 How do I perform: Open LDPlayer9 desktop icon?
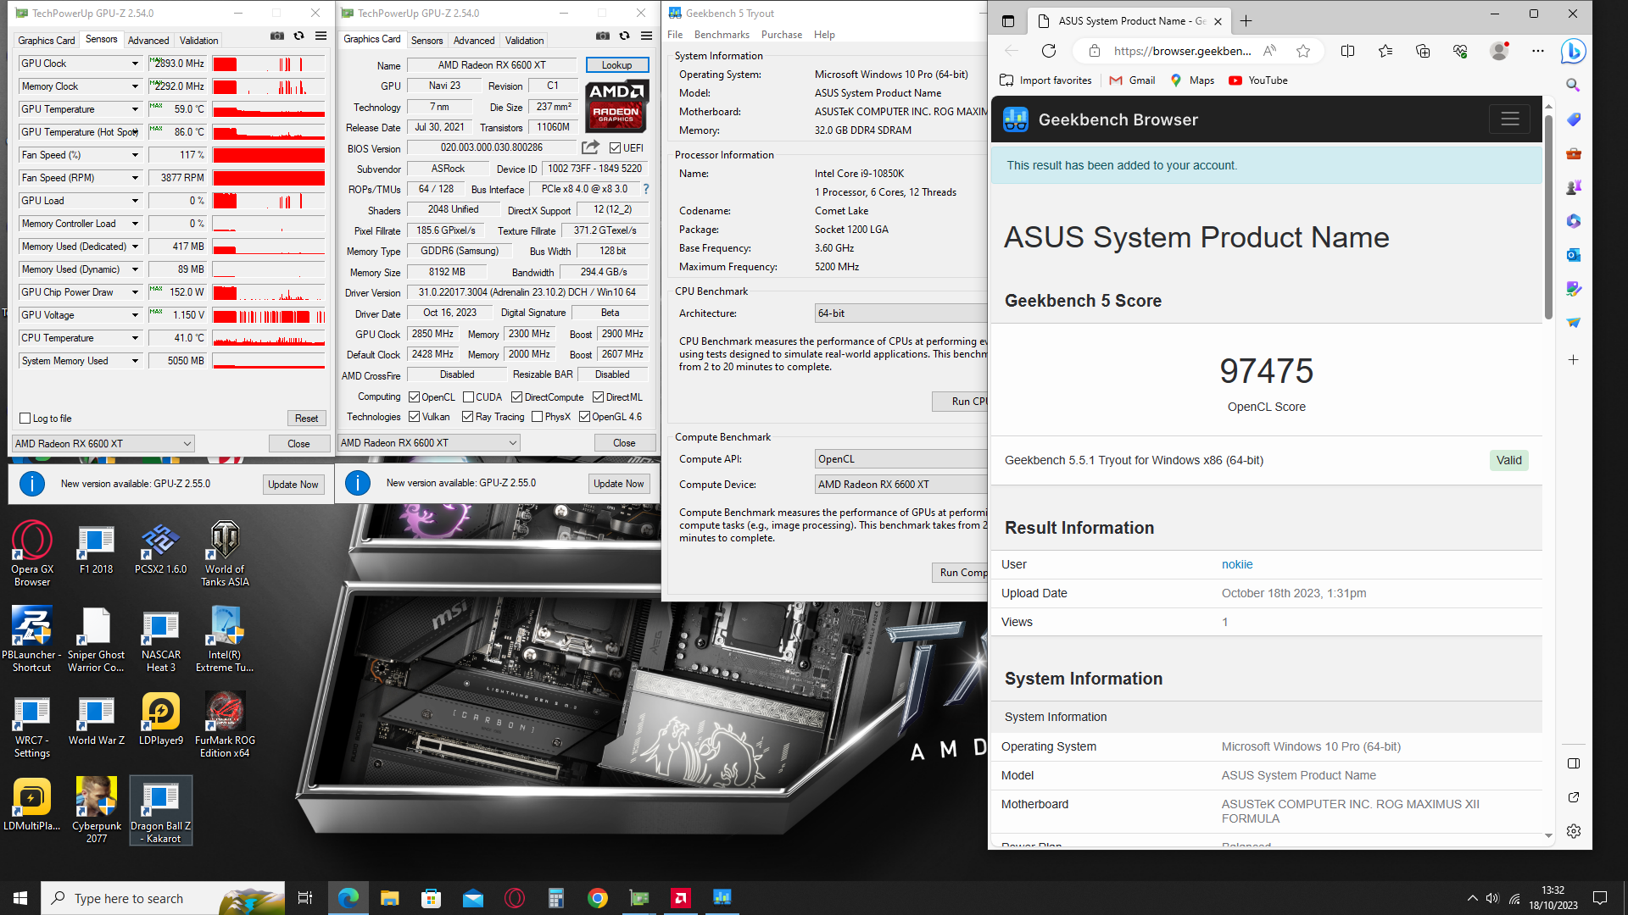point(160,720)
